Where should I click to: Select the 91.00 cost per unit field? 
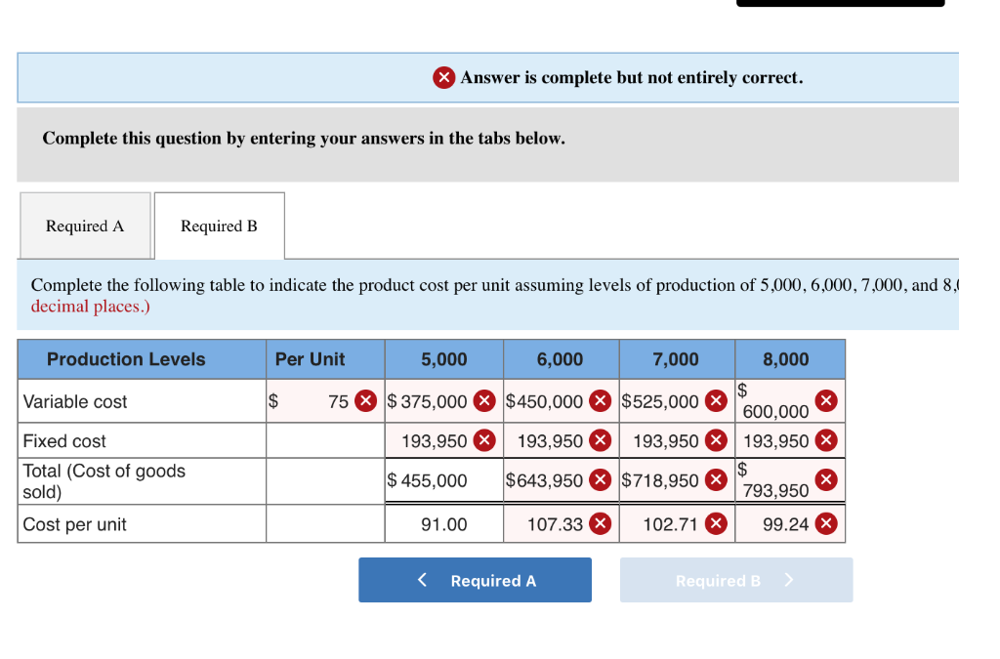click(444, 524)
